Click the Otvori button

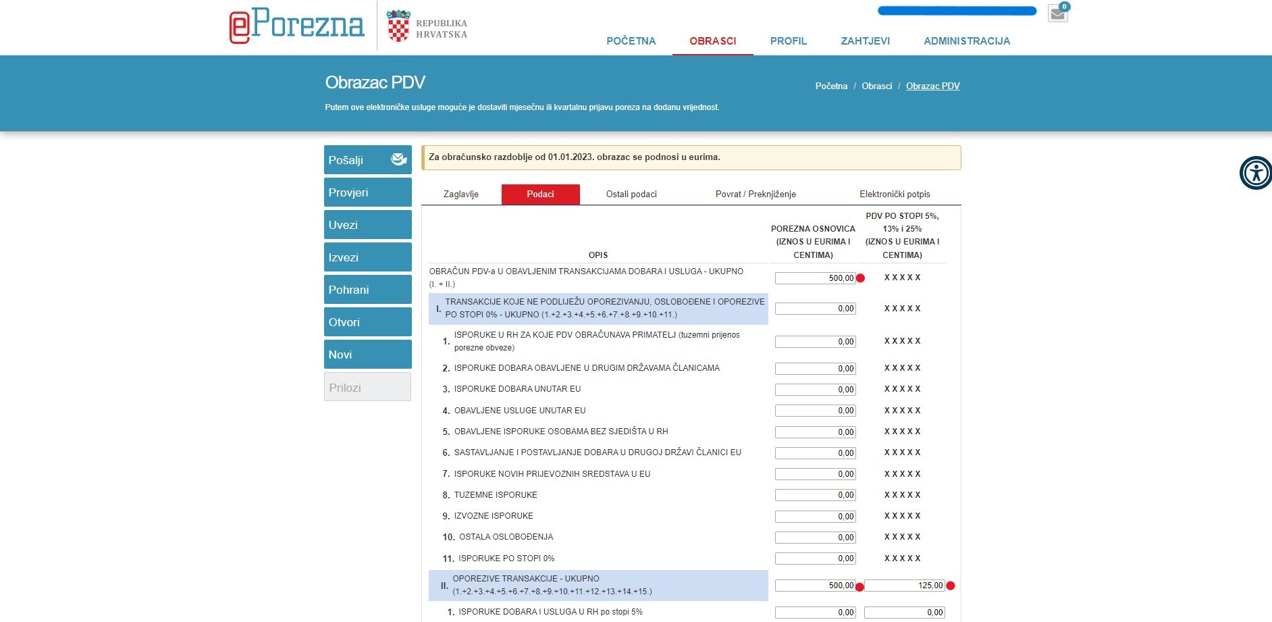tap(367, 322)
